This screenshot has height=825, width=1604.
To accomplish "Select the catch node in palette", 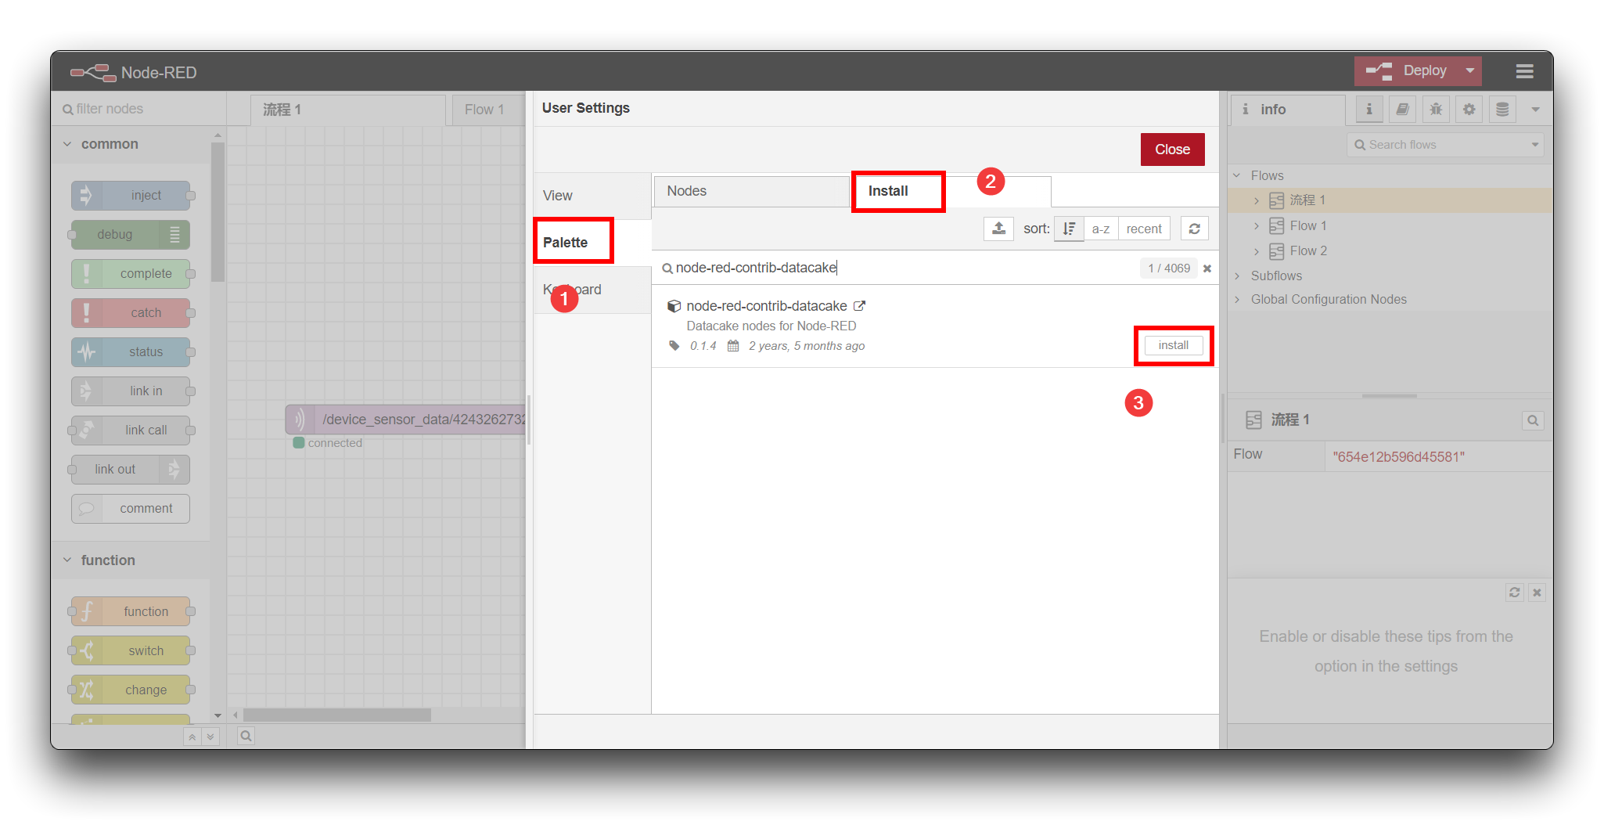I will coord(131,312).
